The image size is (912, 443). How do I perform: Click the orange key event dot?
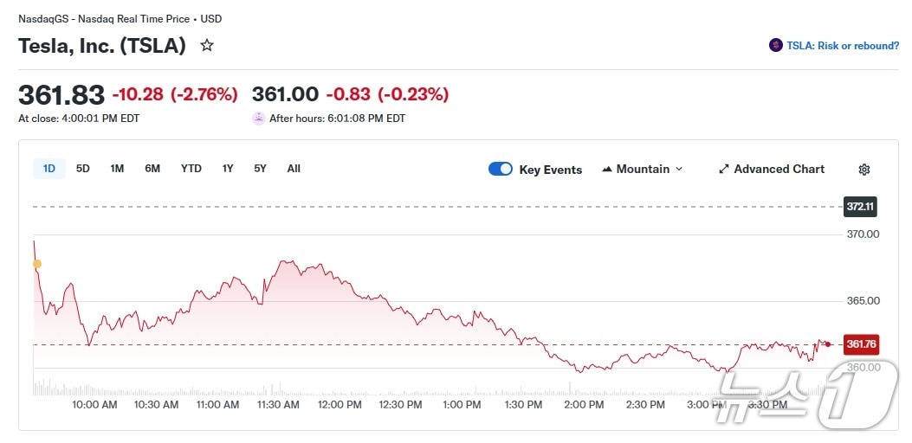point(36,264)
